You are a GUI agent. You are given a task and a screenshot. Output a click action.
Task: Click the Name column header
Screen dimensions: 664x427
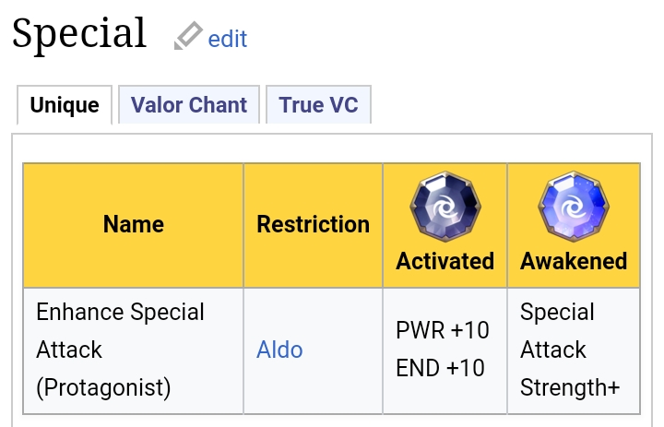click(x=134, y=224)
